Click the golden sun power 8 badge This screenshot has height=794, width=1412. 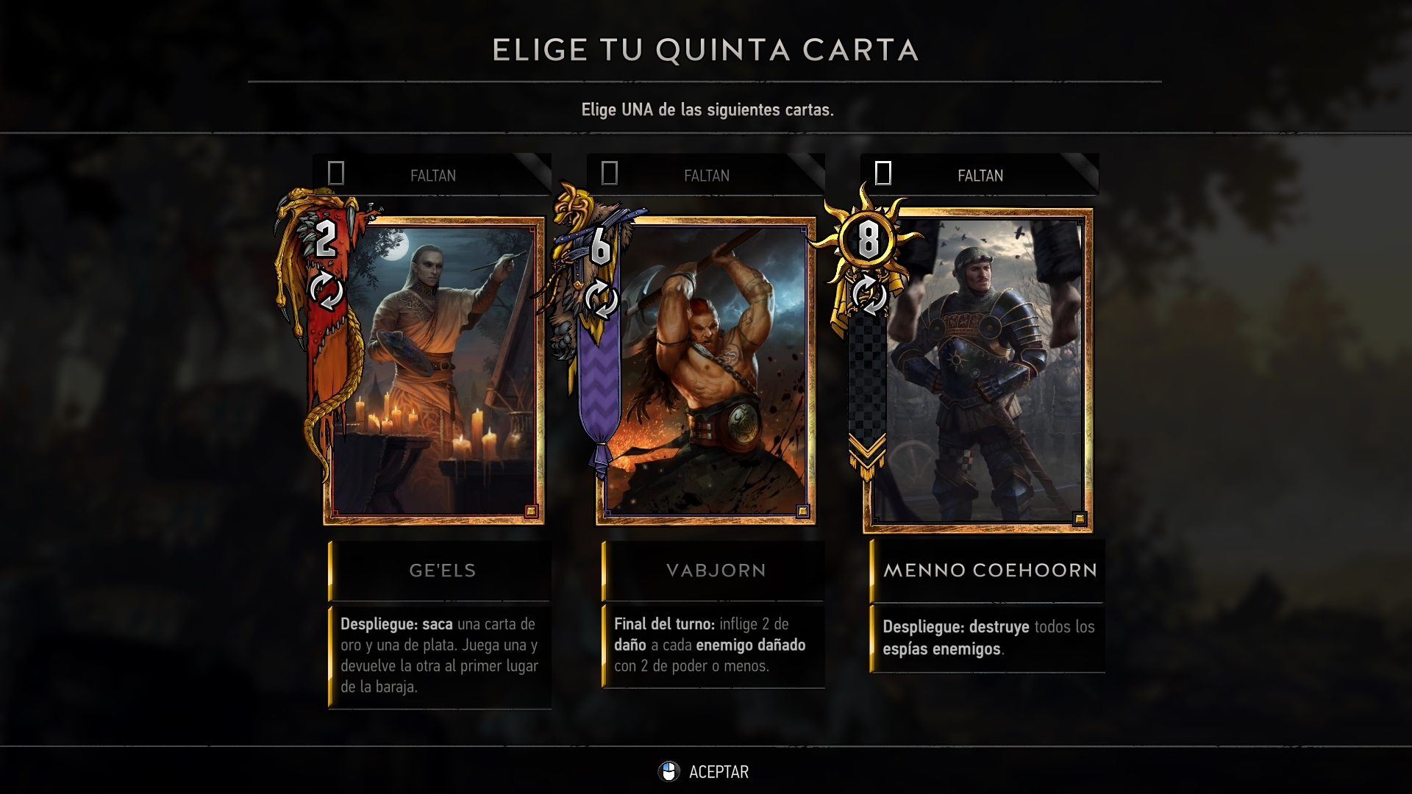[869, 240]
